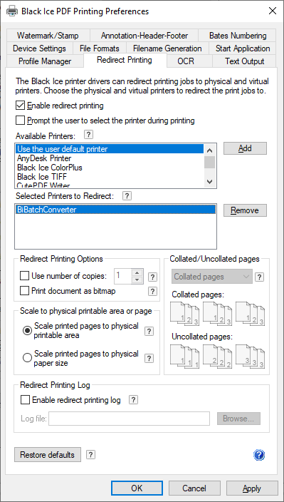The width and height of the screenshot is (284, 502).
Task: Open help for Use number of copies
Action: pos(153,277)
